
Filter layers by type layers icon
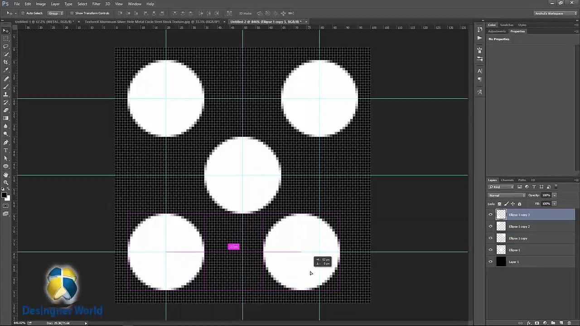534,187
